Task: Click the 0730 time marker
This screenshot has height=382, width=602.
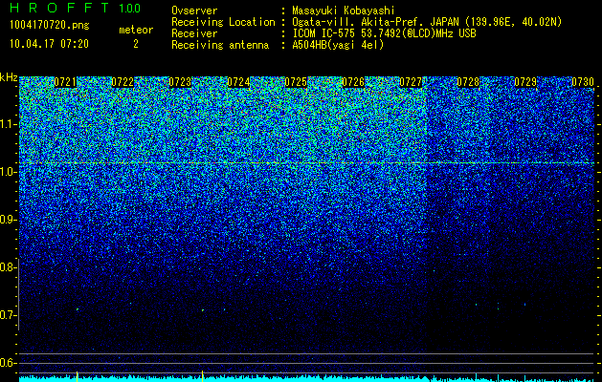Action: pyautogui.click(x=583, y=82)
